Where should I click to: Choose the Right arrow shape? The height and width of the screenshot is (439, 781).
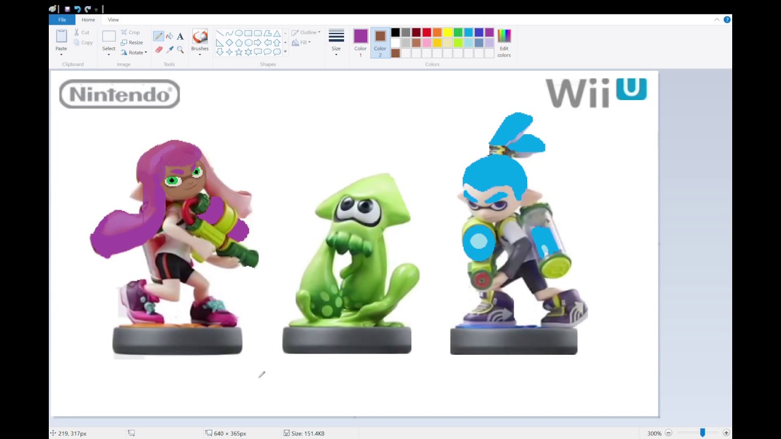[x=257, y=43]
